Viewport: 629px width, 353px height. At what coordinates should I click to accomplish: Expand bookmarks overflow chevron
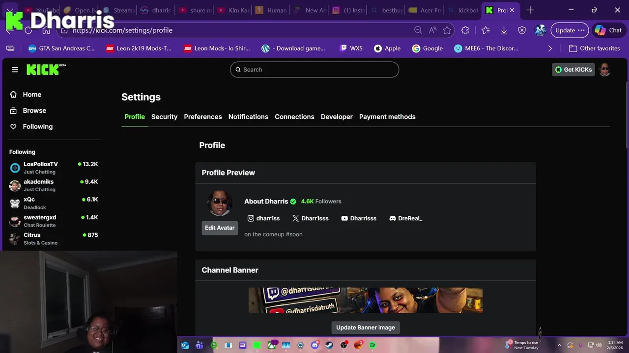[x=550, y=49]
